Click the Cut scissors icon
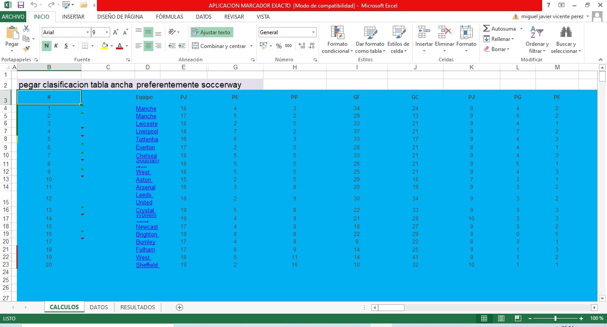This screenshot has width=607, height=327. pyautogui.click(x=26, y=29)
